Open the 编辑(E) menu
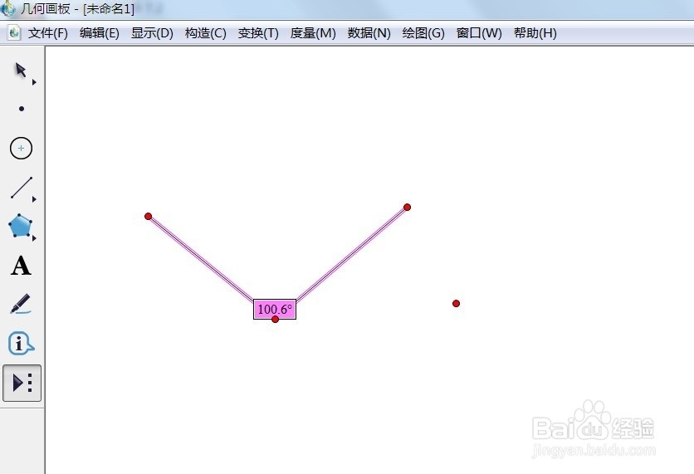 (x=99, y=33)
